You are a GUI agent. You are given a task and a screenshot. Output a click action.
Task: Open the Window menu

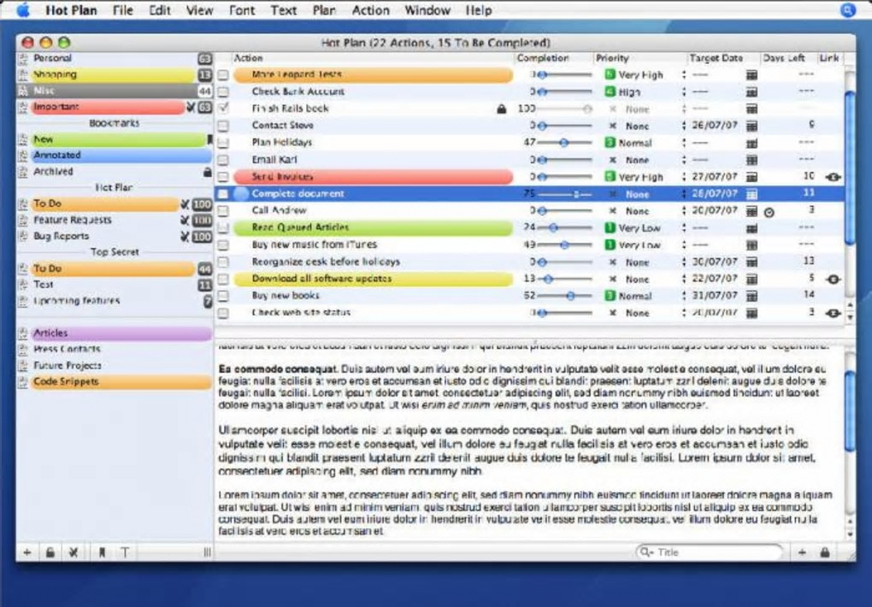[x=427, y=10]
